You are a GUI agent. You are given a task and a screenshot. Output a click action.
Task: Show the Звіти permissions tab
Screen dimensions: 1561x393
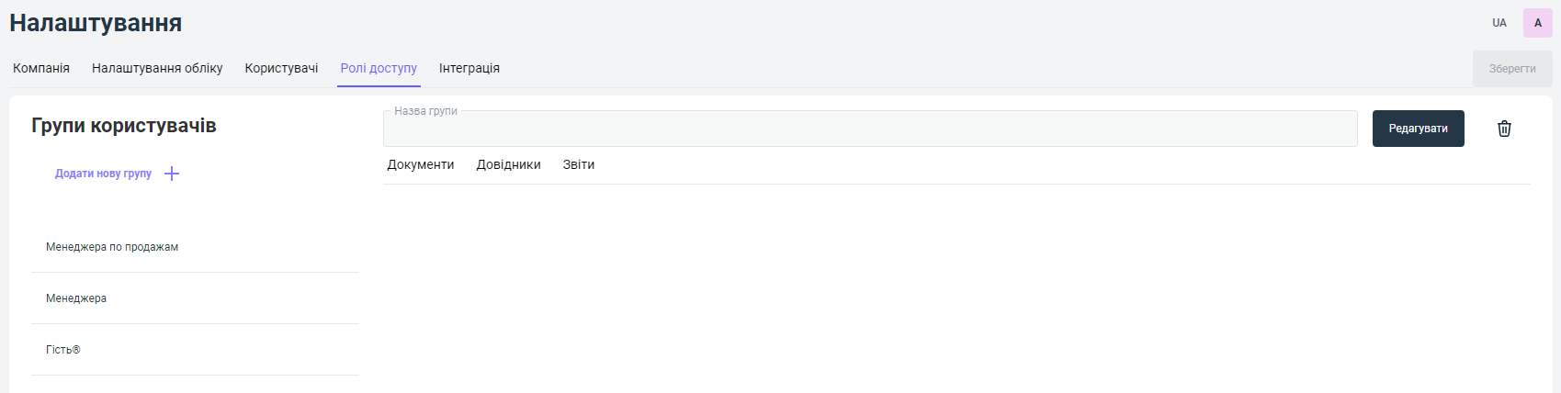coord(579,164)
